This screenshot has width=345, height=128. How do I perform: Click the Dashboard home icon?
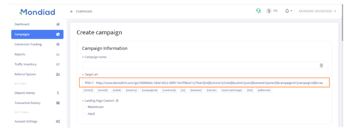[58, 24]
